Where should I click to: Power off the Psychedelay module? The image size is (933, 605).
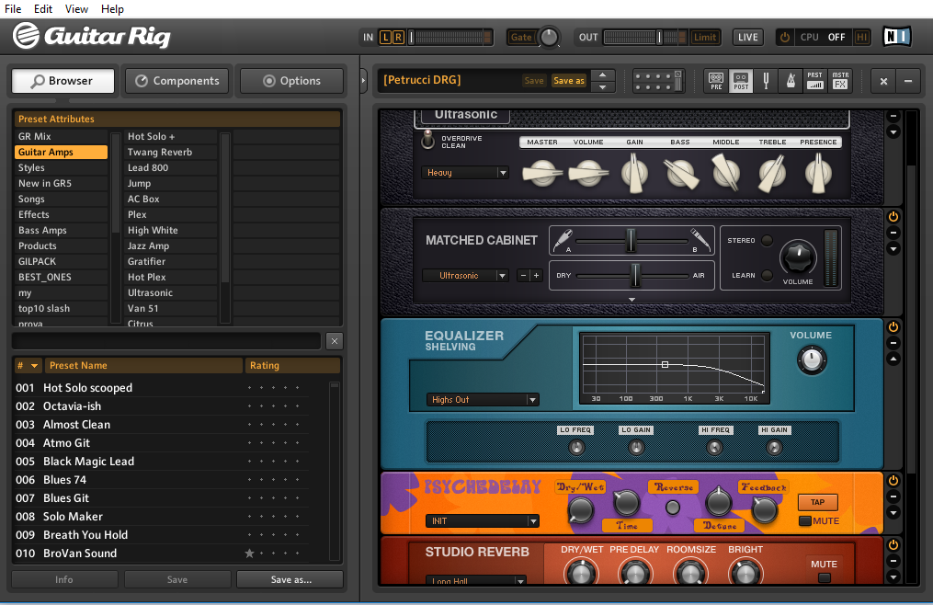(x=893, y=481)
